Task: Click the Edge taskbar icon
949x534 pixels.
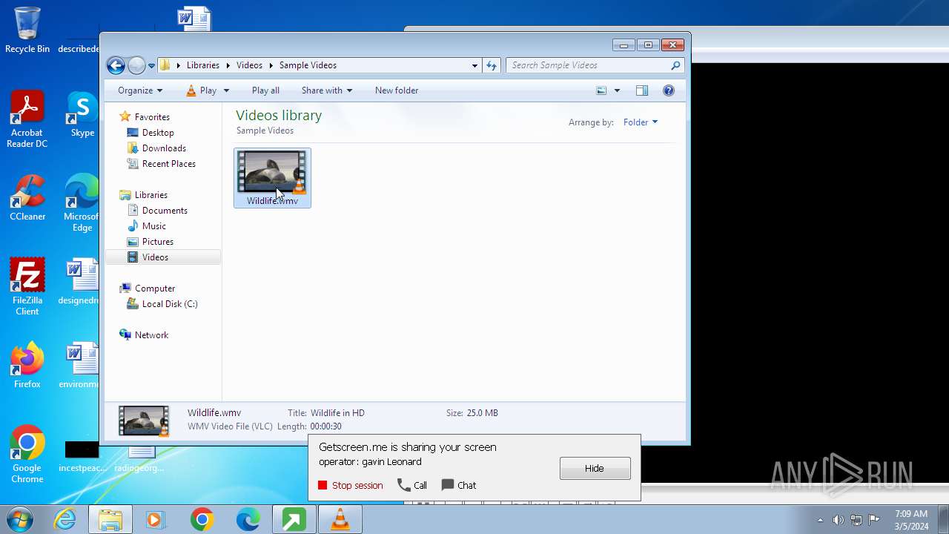Action: point(248,520)
